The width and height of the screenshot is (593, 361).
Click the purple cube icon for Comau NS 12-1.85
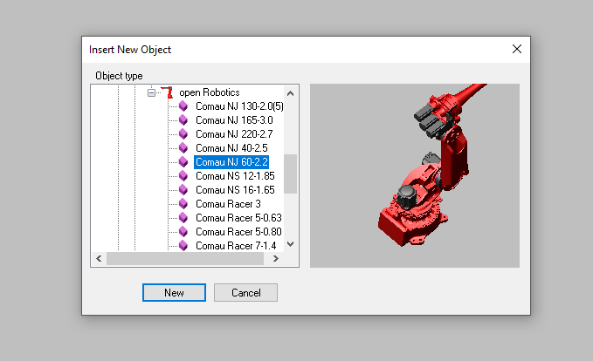[183, 176]
